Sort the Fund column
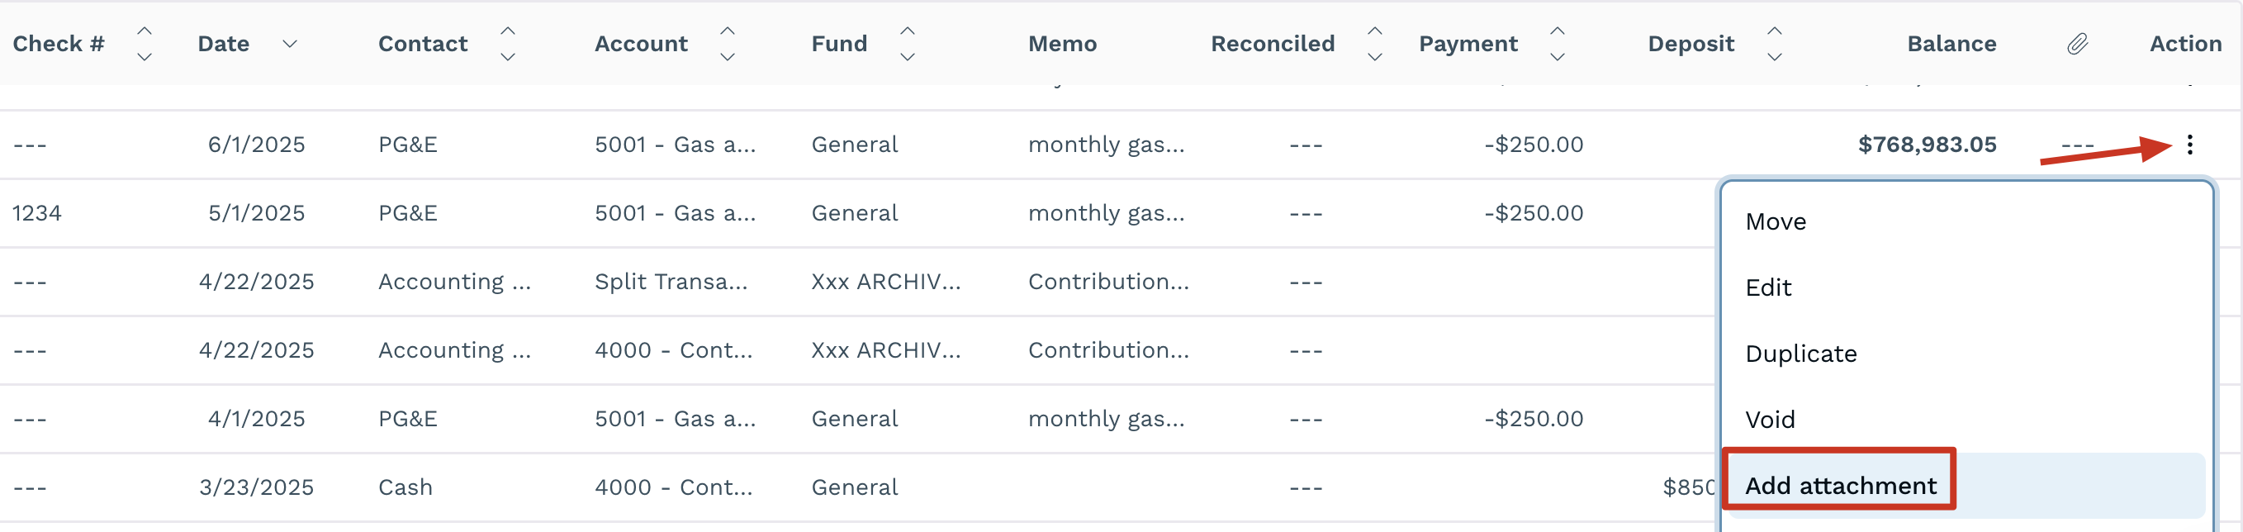The image size is (2243, 532). tap(908, 44)
